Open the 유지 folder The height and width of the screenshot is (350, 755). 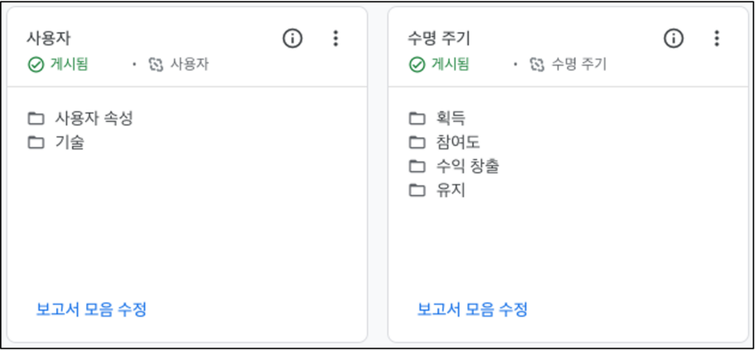point(437,190)
